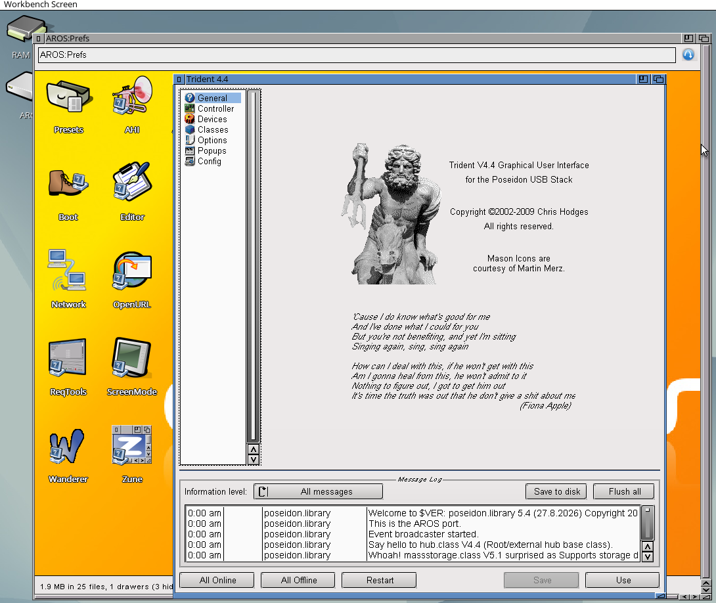Viewport: 716px width, 603px height.
Task: Click the Use button
Action: [x=622, y=580]
